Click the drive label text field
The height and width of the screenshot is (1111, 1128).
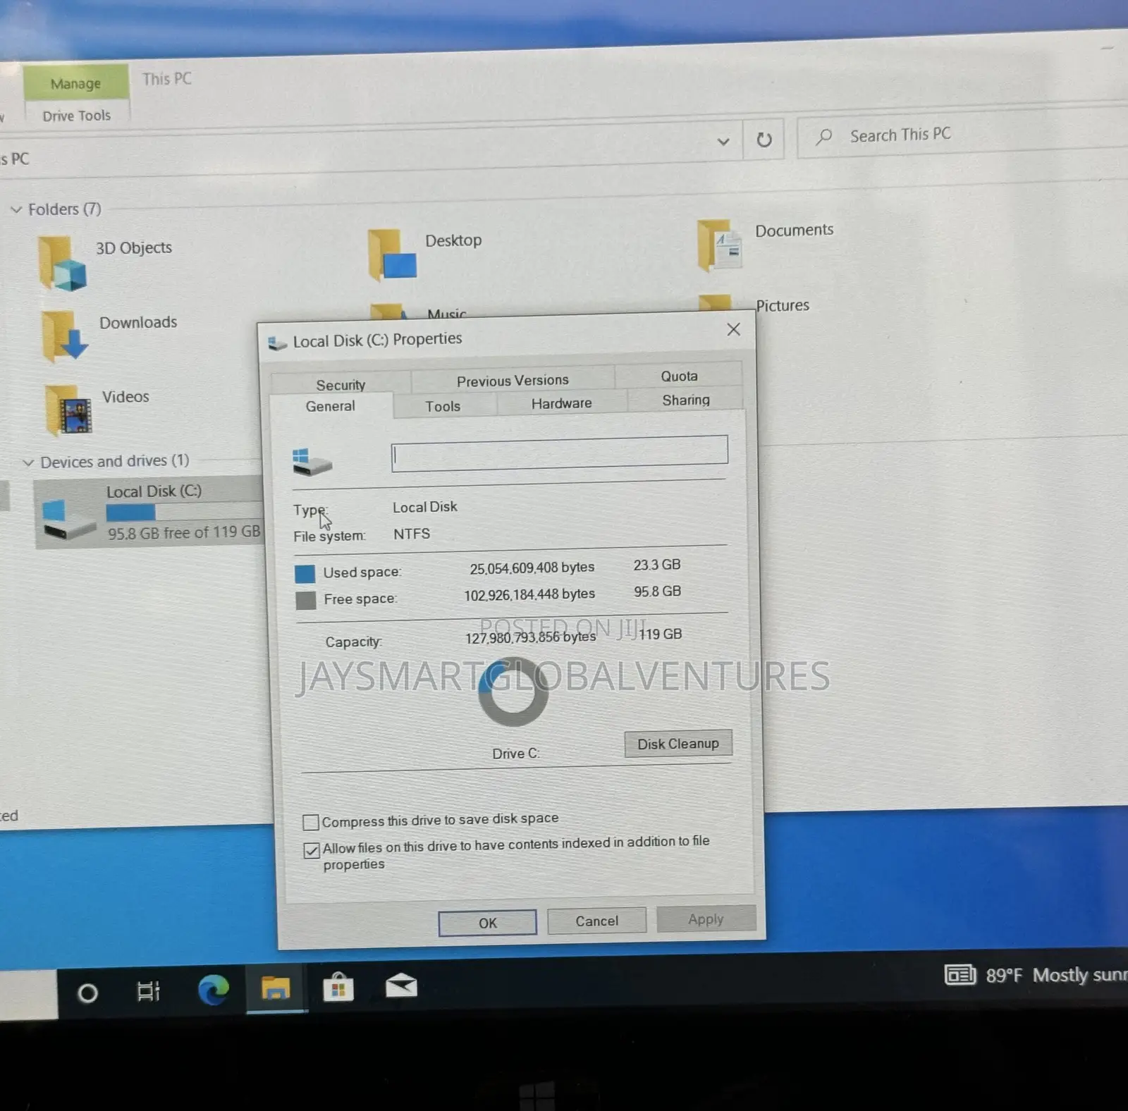click(x=560, y=453)
